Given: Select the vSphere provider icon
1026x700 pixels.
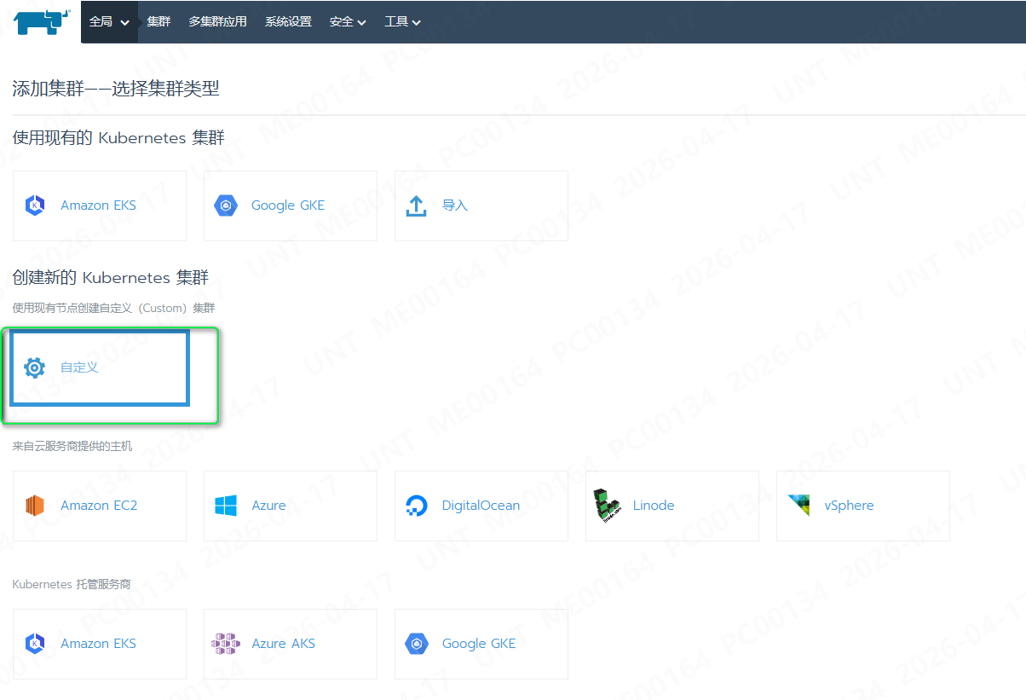Looking at the screenshot, I should coord(798,506).
